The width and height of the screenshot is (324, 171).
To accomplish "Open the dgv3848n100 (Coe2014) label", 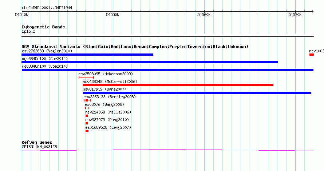I will pos(45,66).
